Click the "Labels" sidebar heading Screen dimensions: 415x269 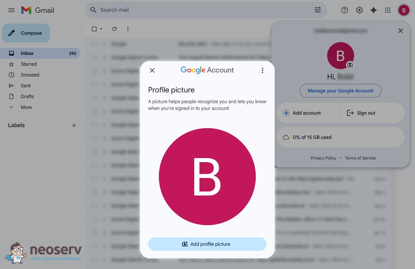point(16,125)
